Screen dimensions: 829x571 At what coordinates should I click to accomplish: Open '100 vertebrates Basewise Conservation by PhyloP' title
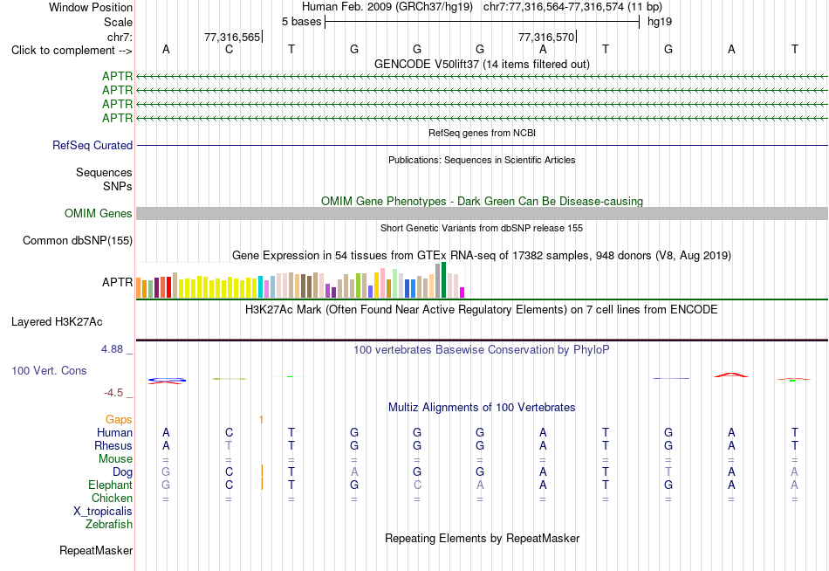(x=482, y=350)
